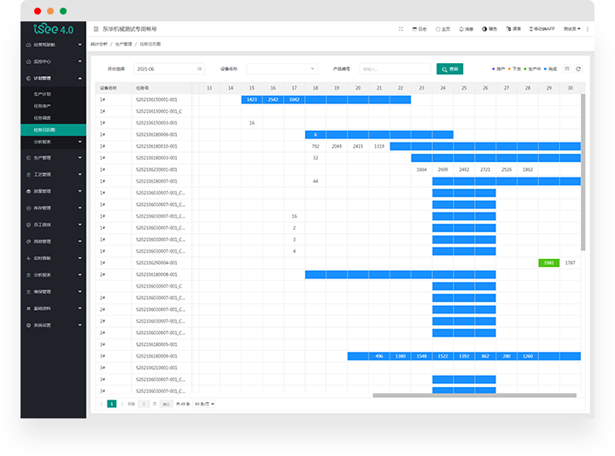The width and height of the screenshot is (615, 456).
Task: Click the 语言 language icon in header
Action: [x=509, y=29]
